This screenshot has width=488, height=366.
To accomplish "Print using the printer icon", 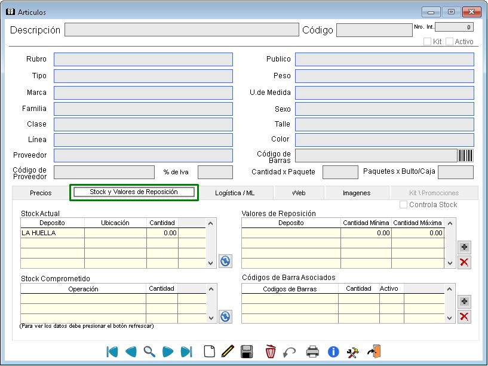I will pyautogui.click(x=312, y=352).
